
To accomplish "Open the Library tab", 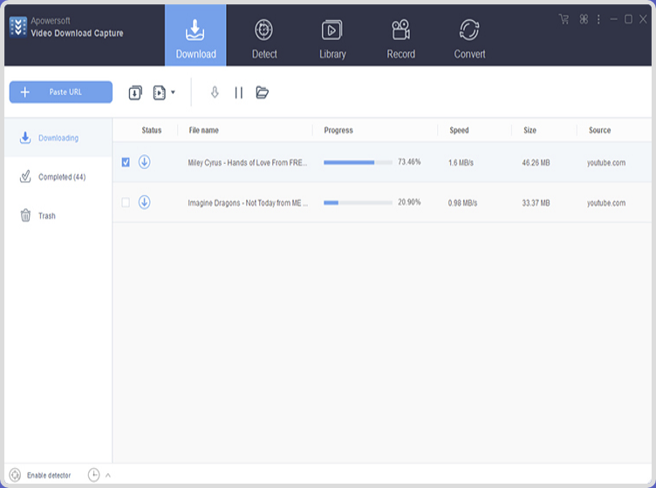I will [x=332, y=39].
